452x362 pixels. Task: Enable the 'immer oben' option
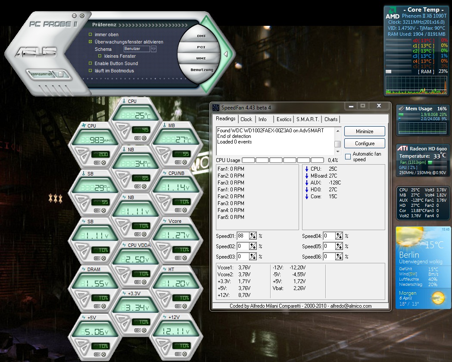90,34
